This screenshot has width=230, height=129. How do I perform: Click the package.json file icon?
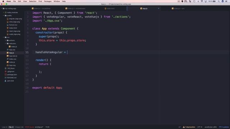tap(6, 75)
